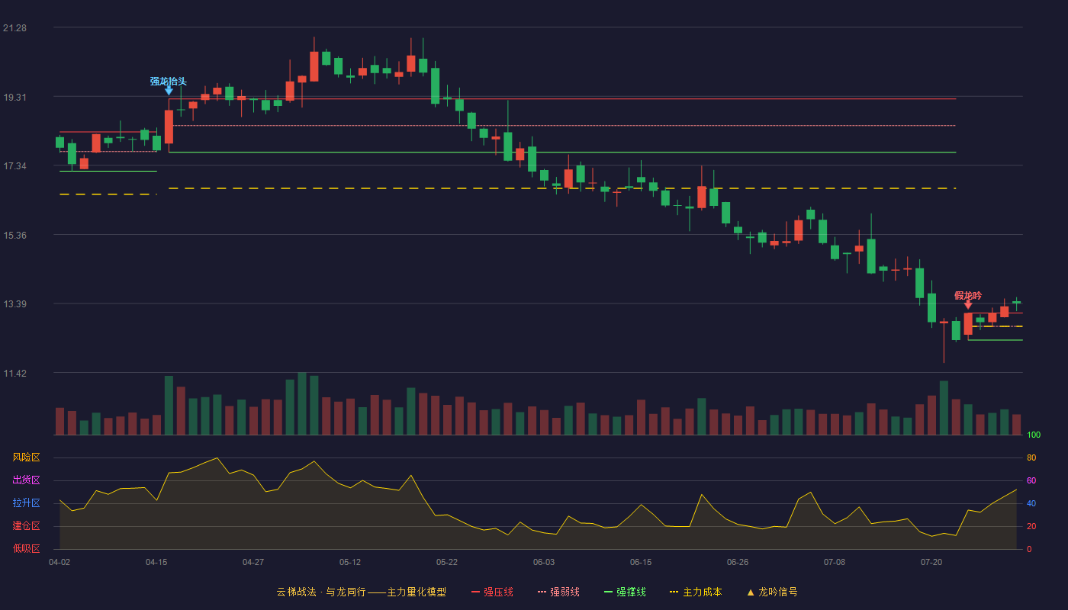Select the 低吸区 zone label
Image resolution: width=1068 pixels, height=610 pixels.
[26, 548]
